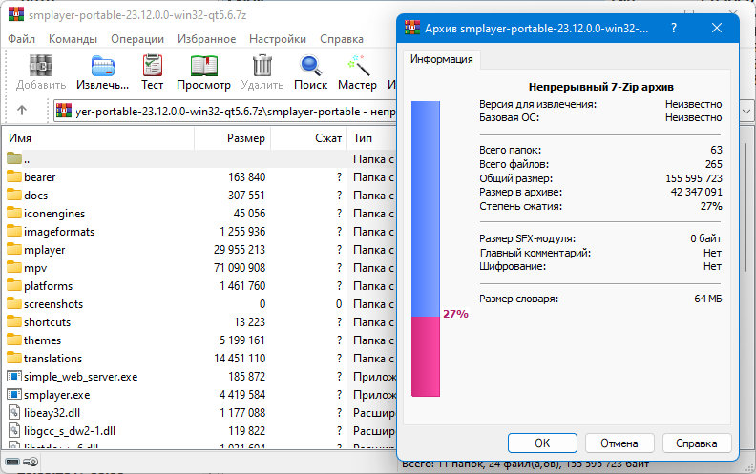
Task: Open the Операции menu
Action: point(137,39)
